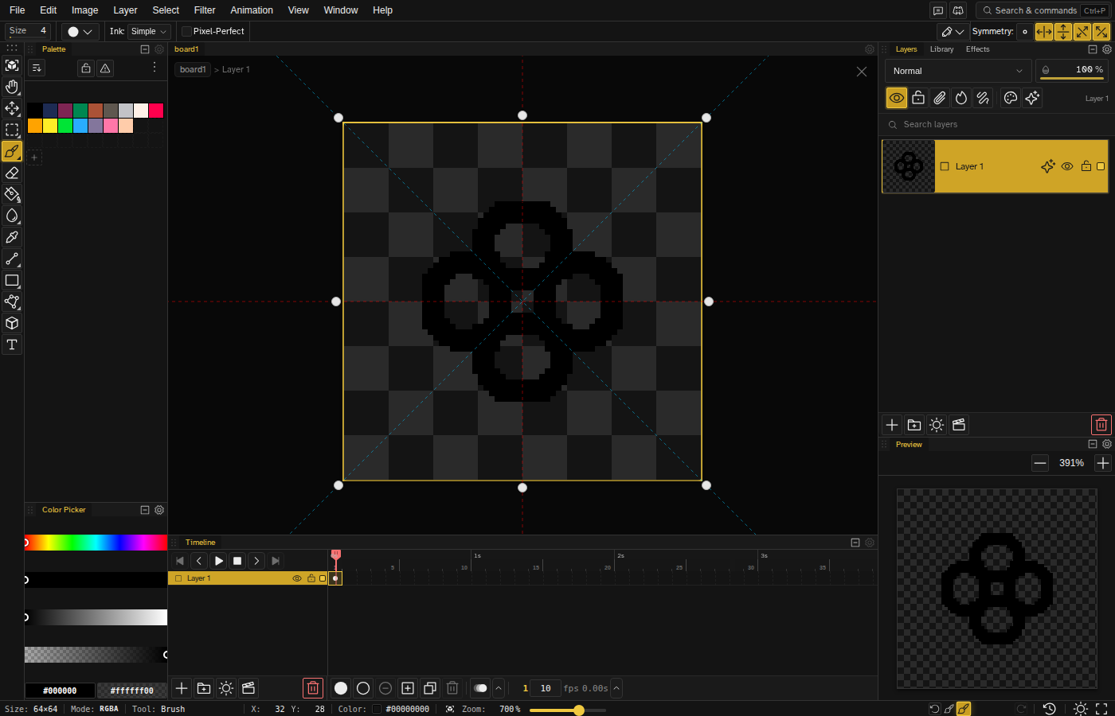The width and height of the screenshot is (1115, 716).
Task: Collapse the Timeline panel
Action: tap(855, 543)
